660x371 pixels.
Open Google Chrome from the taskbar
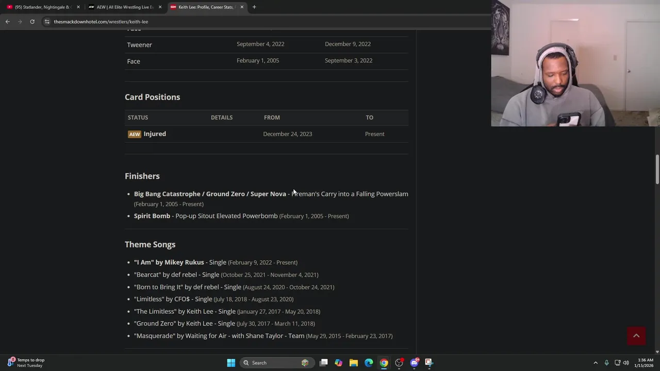(x=384, y=363)
